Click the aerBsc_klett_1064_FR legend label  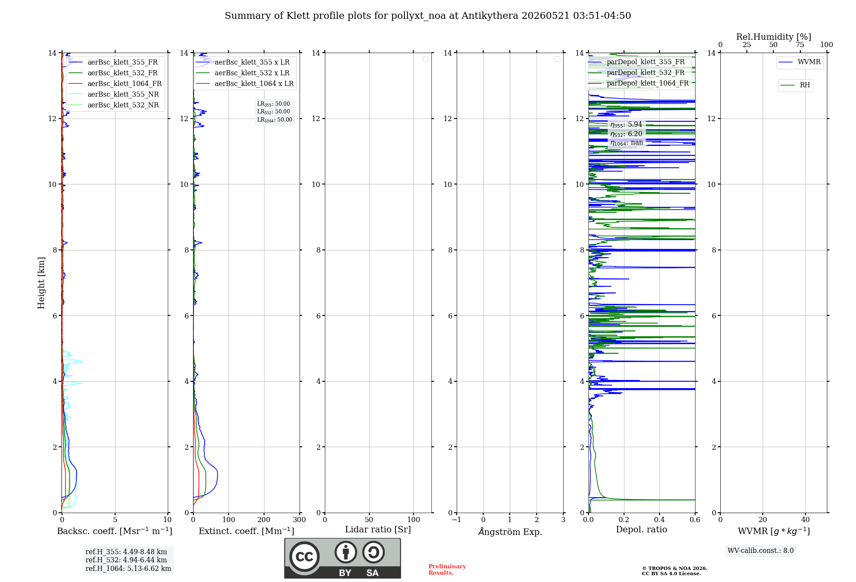tap(125, 84)
